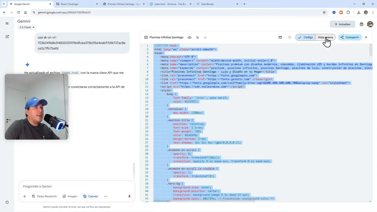
Task: Open the Canvas version history icon
Action: [290, 37]
